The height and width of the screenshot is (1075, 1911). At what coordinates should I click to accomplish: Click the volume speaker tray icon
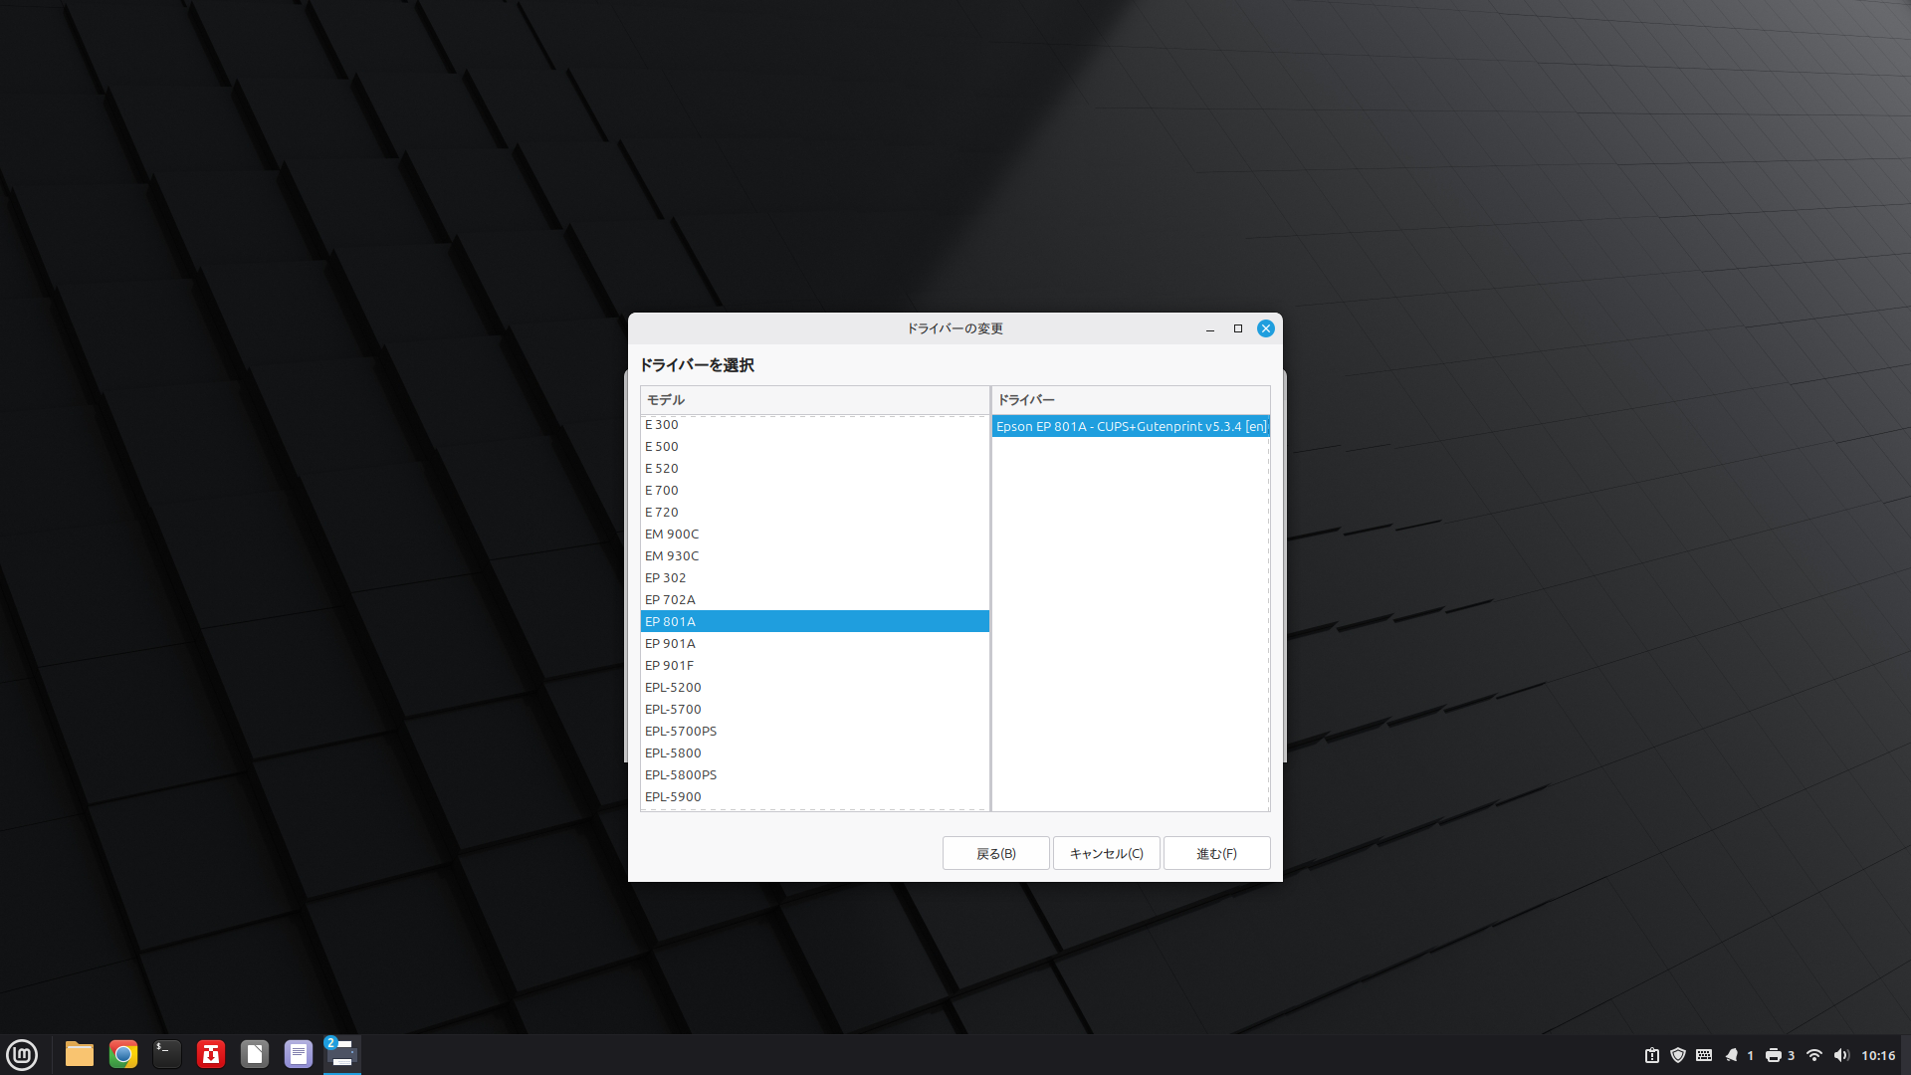(x=1841, y=1055)
